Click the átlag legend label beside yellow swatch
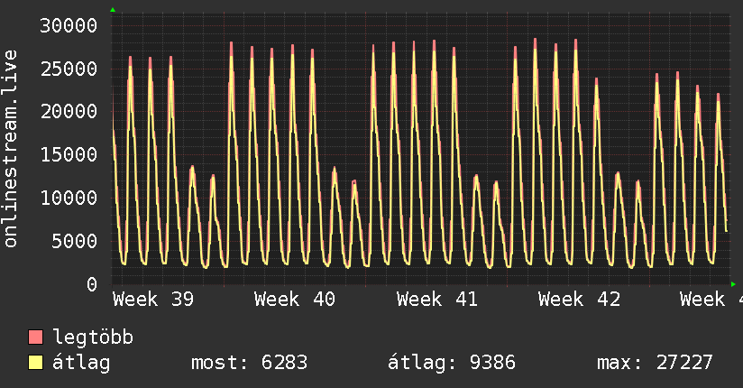743x388 pixels. tap(81, 363)
